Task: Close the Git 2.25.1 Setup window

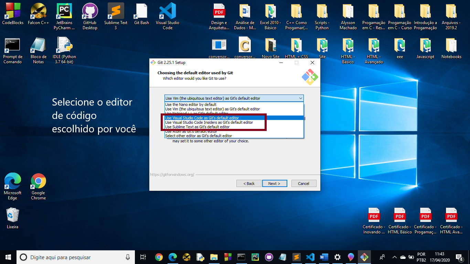Action: 312,63
